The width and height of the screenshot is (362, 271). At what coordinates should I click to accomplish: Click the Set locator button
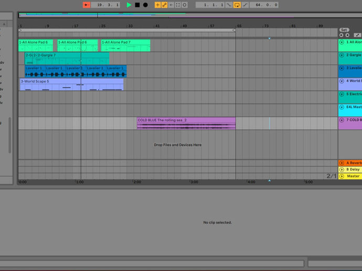(344, 30)
